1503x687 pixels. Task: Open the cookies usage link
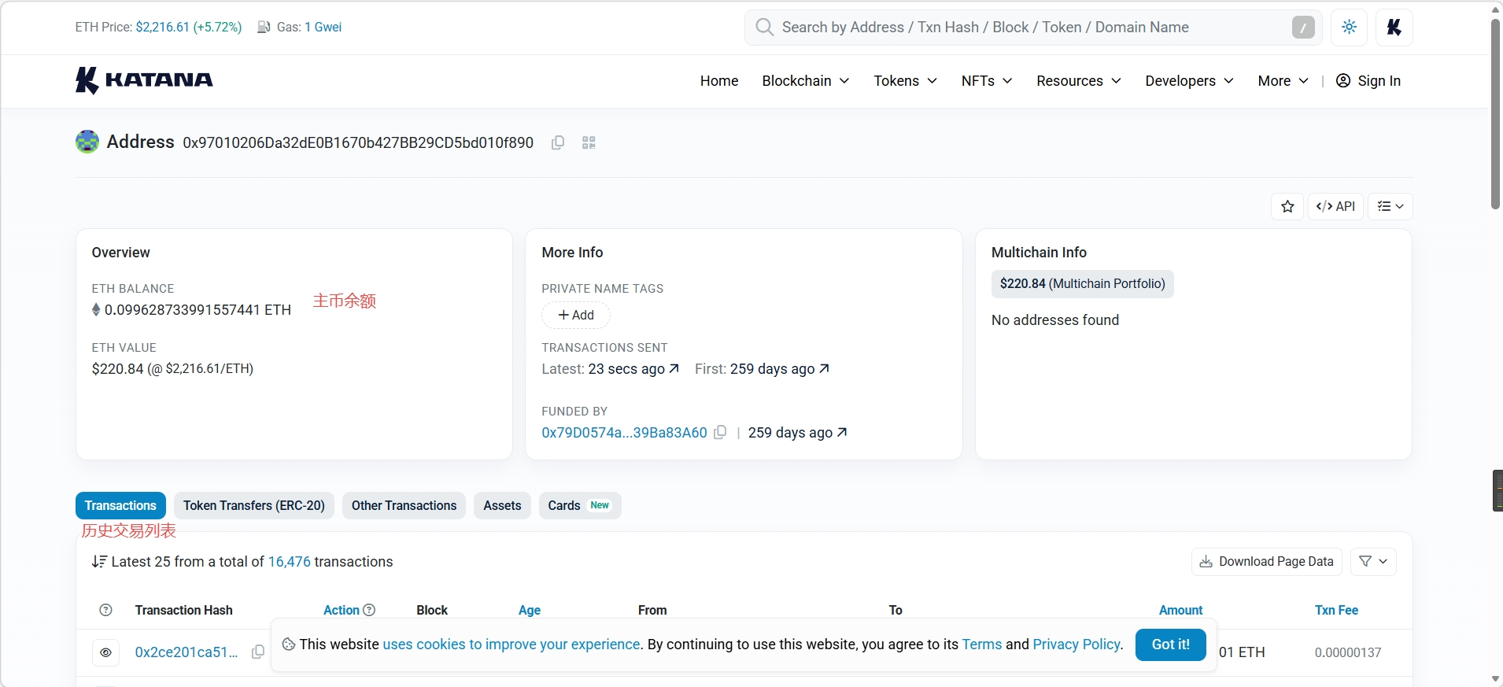[511, 645]
